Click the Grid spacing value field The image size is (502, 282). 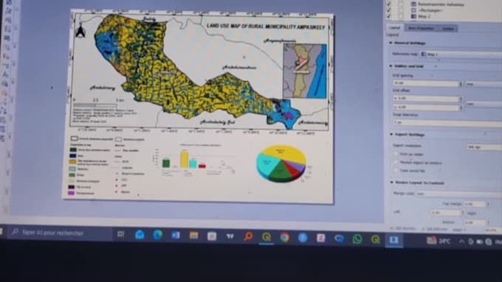click(426, 83)
